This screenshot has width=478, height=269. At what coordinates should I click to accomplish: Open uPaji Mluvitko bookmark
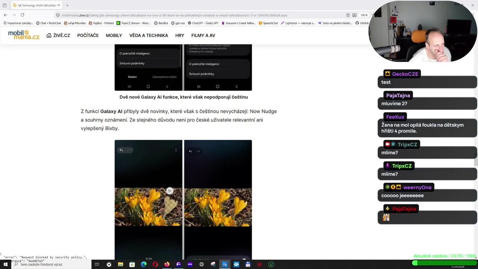pos(75,23)
